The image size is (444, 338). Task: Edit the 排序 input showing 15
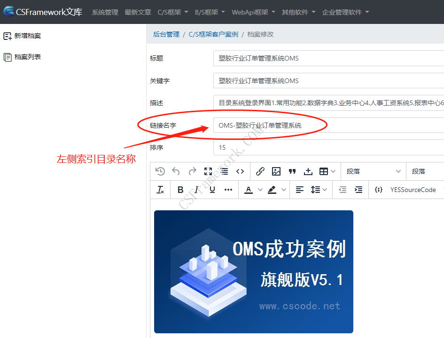coord(328,147)
